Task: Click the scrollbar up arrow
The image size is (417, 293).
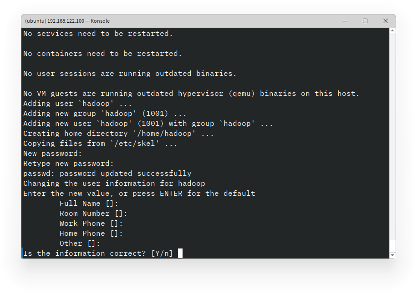Action: (x=392, y=31)
